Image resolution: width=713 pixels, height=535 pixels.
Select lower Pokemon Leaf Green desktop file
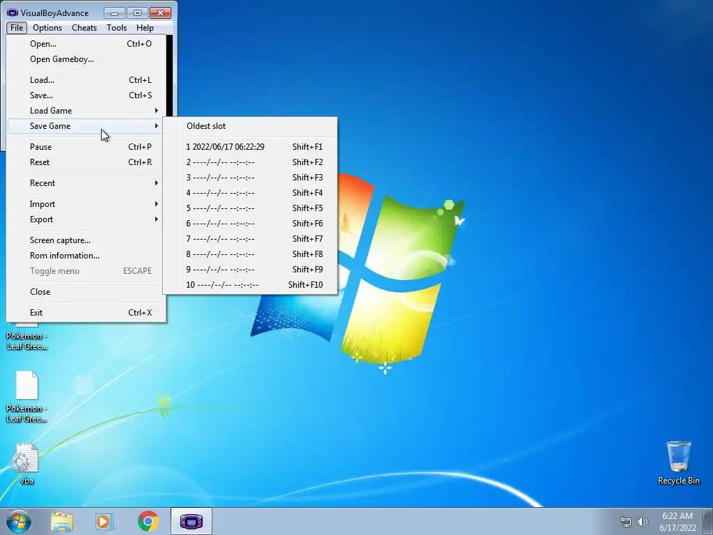[26, 396]
